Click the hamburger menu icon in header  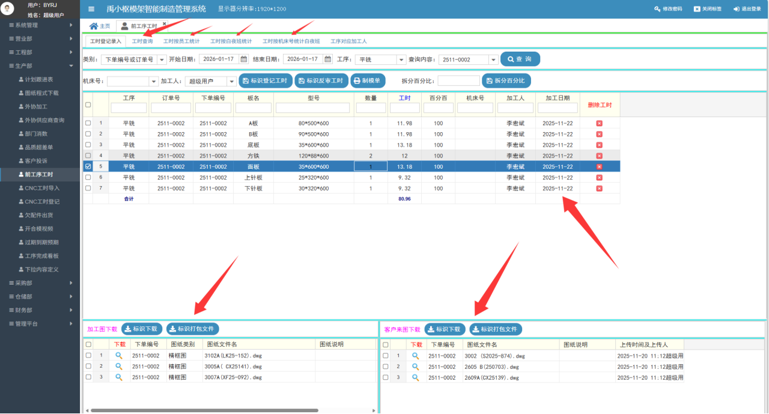click(91, 9)
